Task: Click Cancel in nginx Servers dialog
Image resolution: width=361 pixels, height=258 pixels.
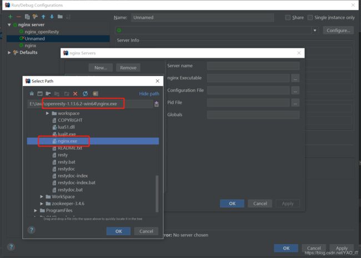Action: (260, 204)
